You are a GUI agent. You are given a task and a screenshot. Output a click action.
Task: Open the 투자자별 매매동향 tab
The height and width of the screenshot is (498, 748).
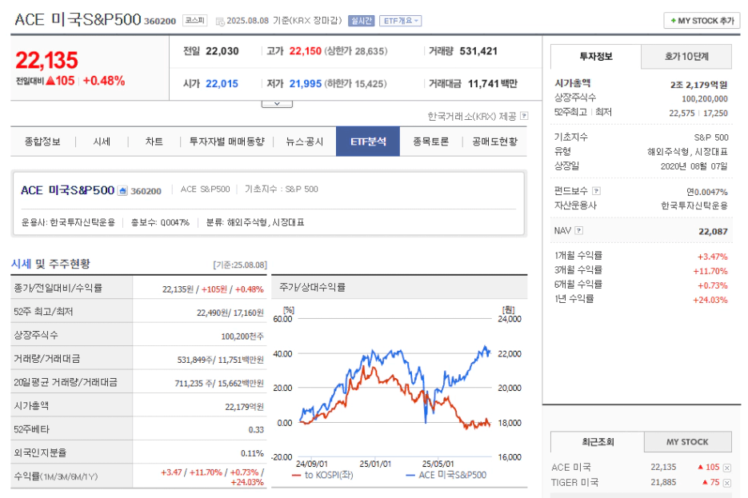coord(226,141)
